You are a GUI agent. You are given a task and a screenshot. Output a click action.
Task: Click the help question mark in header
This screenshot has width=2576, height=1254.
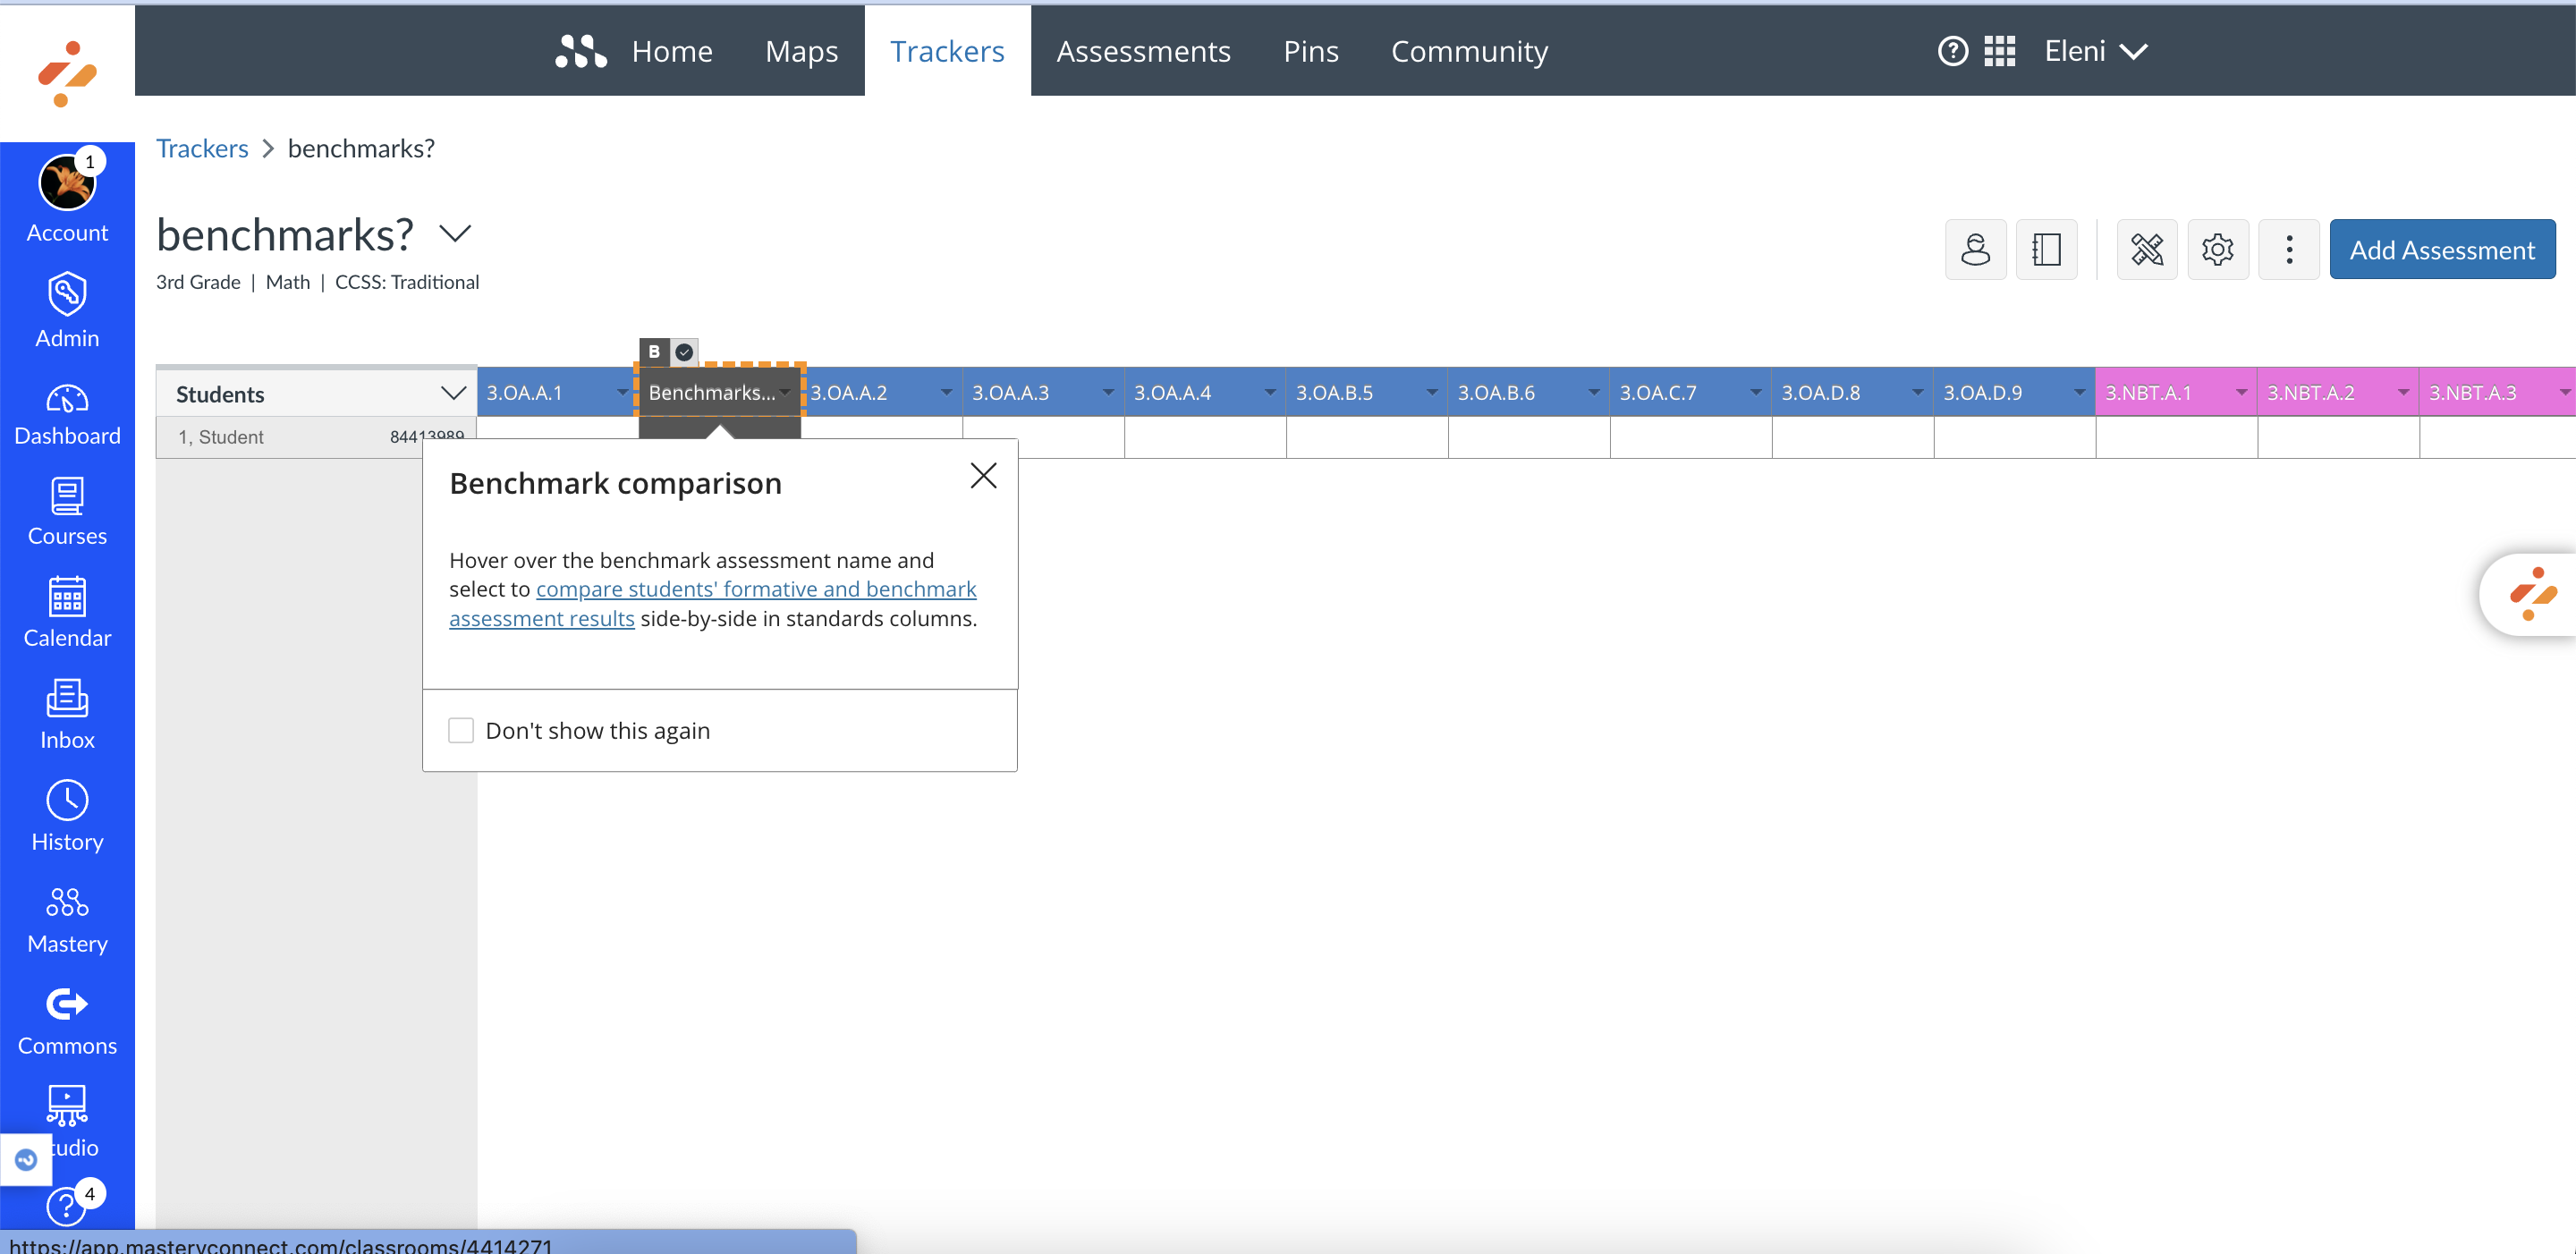point(1952,51)
